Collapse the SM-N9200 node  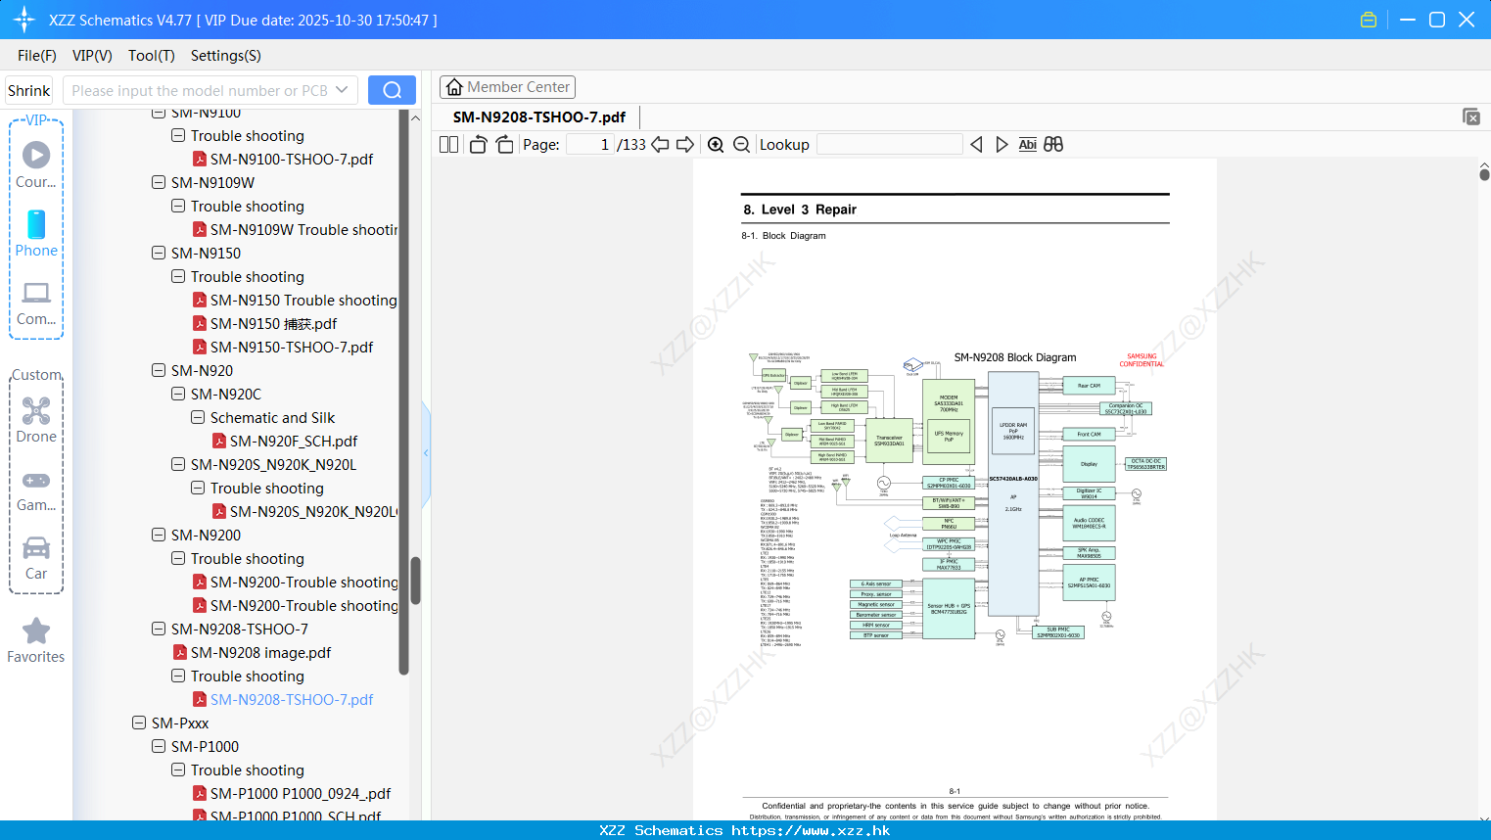click(159, 535)
